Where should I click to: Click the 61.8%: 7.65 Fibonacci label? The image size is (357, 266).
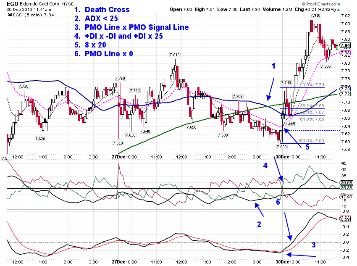[312, 119]
